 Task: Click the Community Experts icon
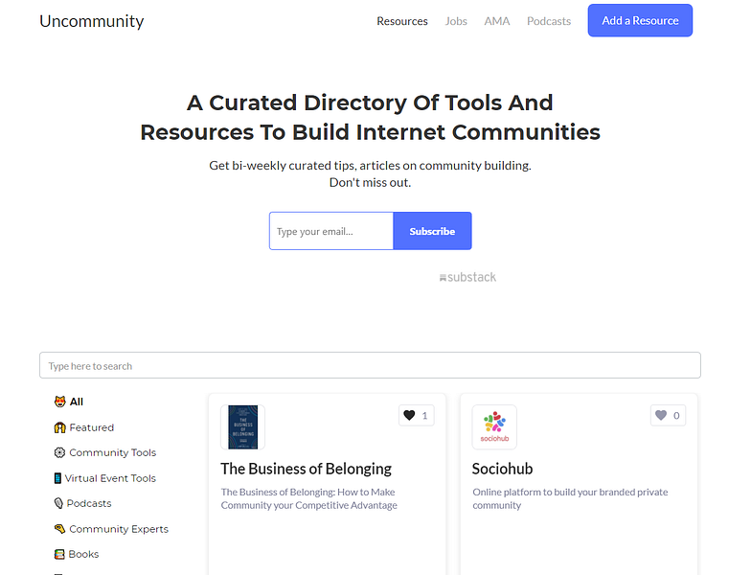coord(59,529)
